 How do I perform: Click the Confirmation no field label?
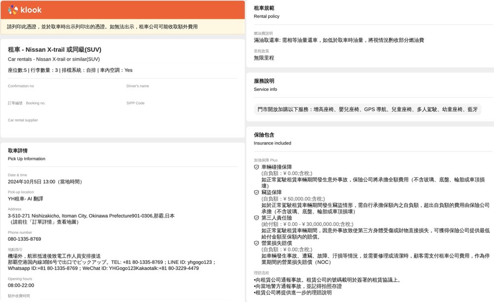coord(21,86)
